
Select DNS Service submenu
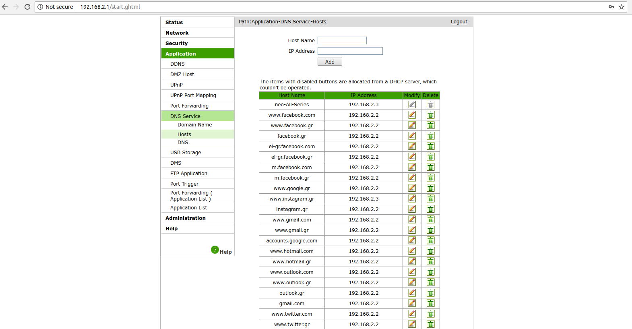tap(197, 116)
